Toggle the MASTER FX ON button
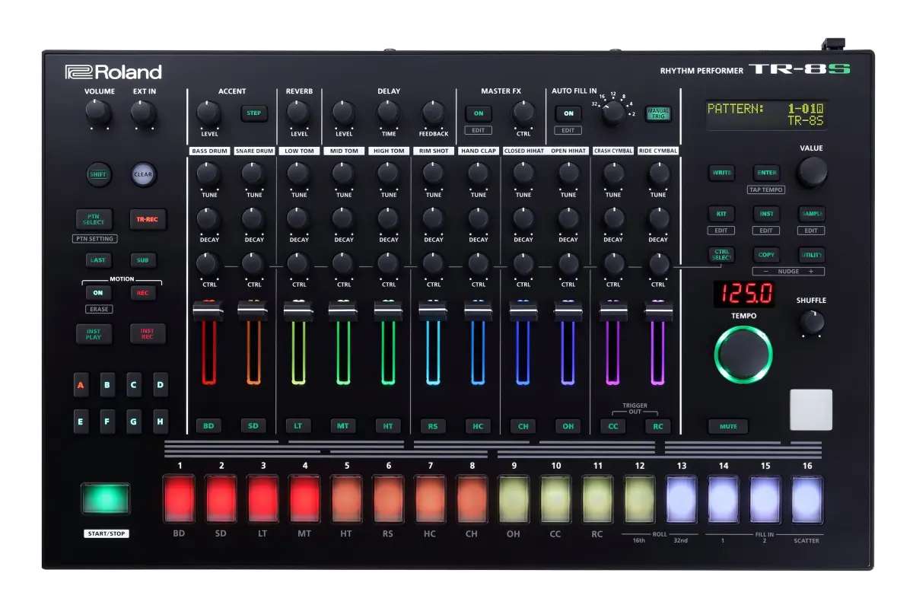The image size is (913, 608). coord(479,113)
